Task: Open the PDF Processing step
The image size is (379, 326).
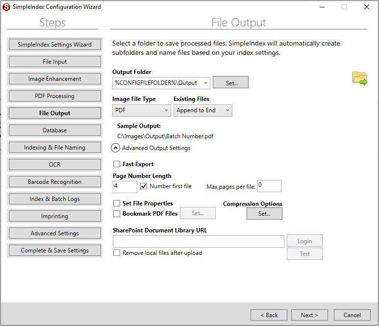Action: coord(54,96)
